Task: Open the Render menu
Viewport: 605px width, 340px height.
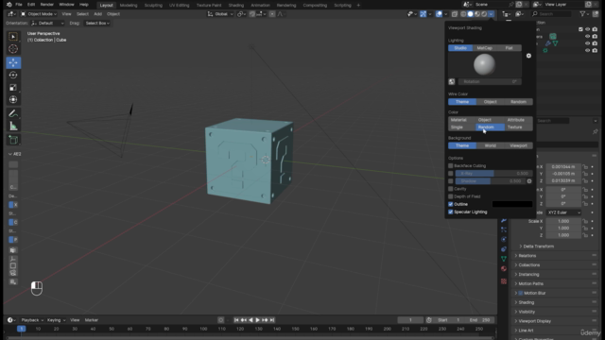Action: [47, 5]
